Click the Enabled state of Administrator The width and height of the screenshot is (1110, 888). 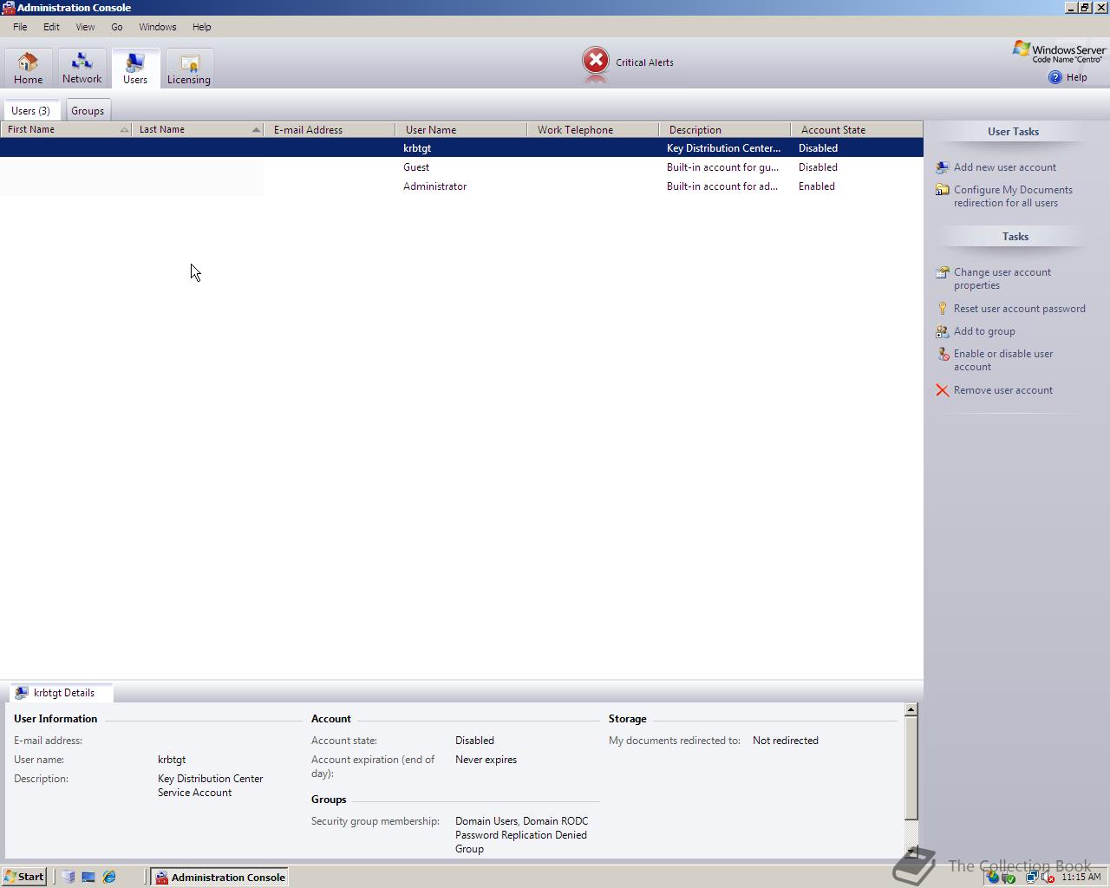[817, 186]
